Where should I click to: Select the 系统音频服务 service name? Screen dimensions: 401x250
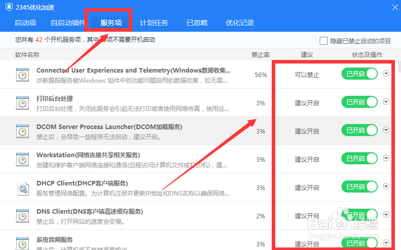point(55,240)
